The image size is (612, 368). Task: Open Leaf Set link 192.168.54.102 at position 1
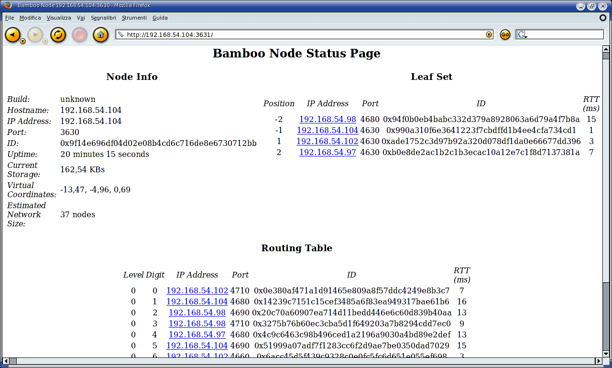328,141
